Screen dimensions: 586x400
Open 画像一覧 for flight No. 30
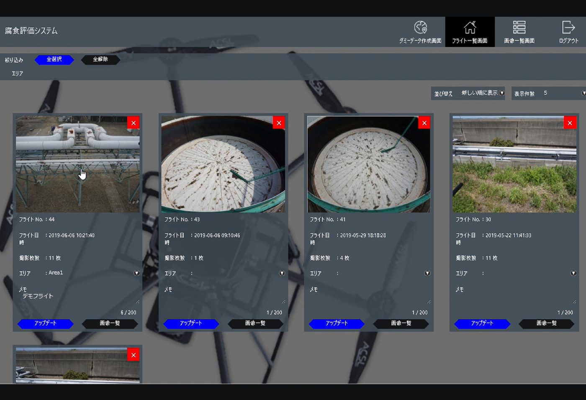(547, 323)
